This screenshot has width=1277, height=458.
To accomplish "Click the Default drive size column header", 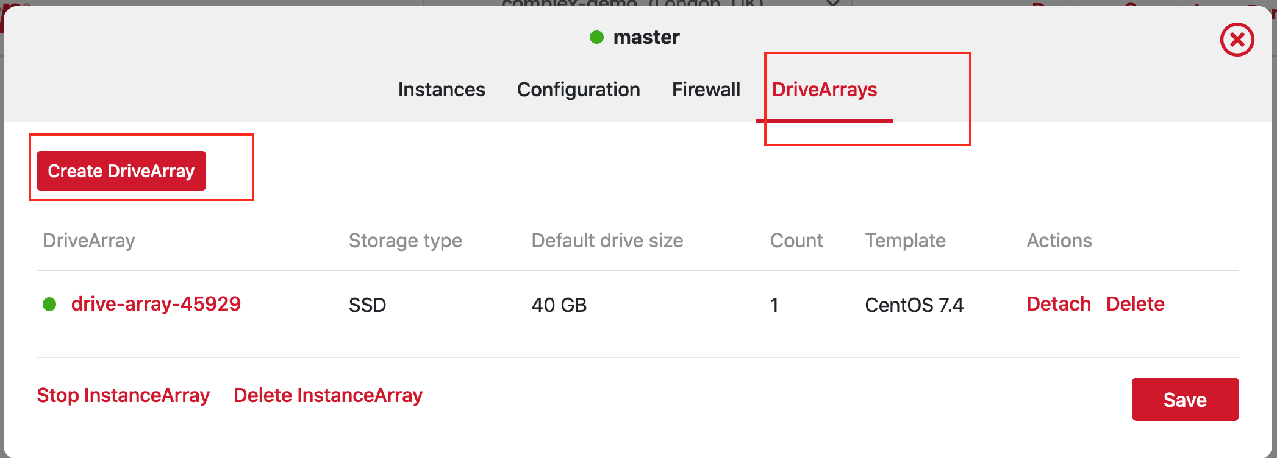I will (607, 241).
